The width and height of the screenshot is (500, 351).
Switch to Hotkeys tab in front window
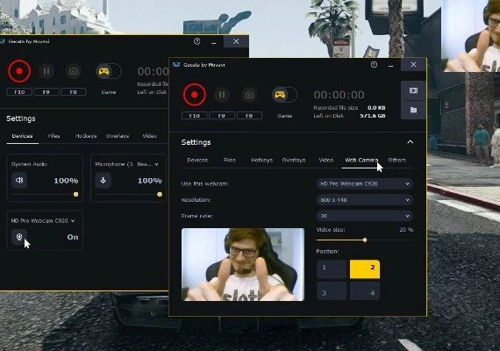click(x=261, y=161)
